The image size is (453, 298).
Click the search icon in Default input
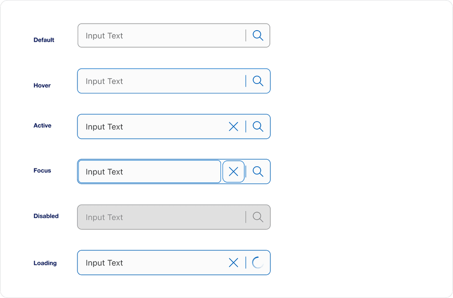click(258, 35)
